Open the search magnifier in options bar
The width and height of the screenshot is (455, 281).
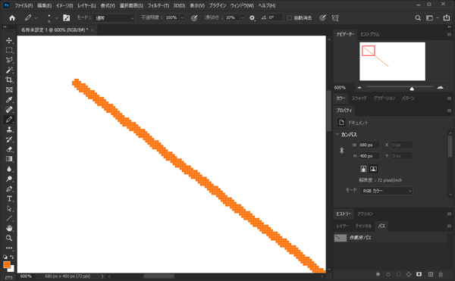[418, 18]
